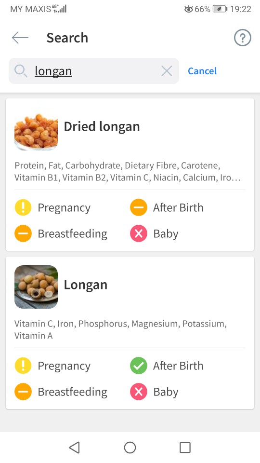The height and width of the screenshot is (463, 260).
Task: Clear the search text with X icon
Action: [x=167, y=71]
